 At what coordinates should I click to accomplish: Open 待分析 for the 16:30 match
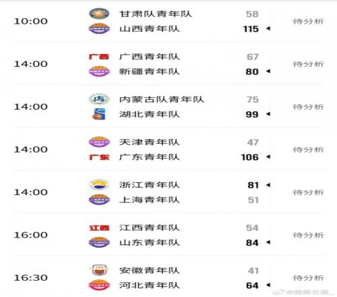click(308, 278)
